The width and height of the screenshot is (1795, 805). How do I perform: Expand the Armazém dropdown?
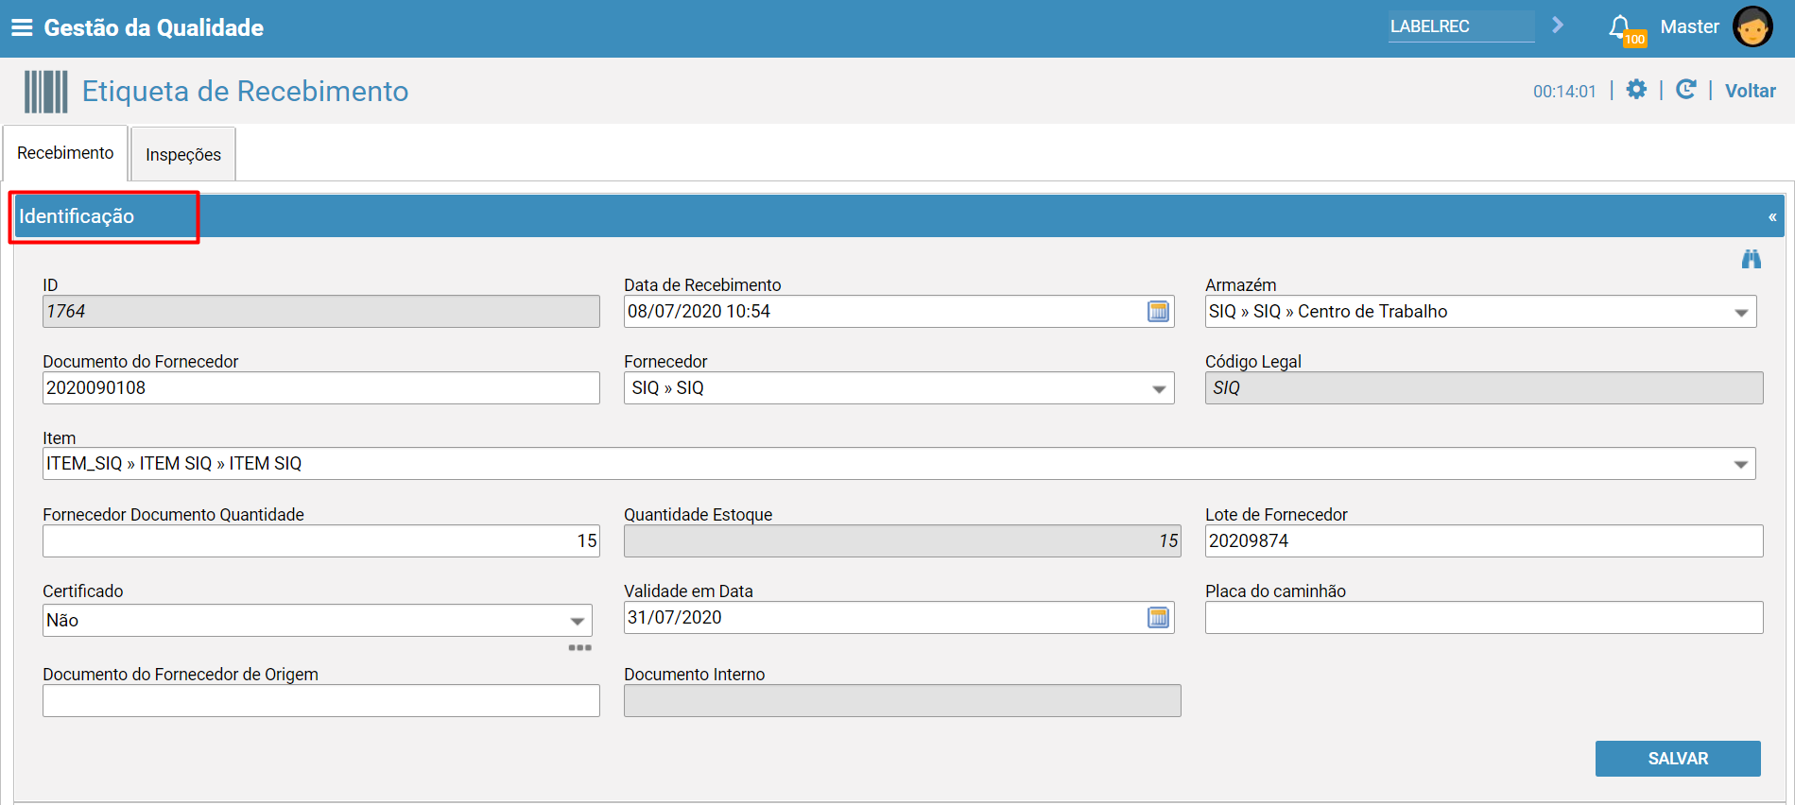click(x=1741, y=313)
